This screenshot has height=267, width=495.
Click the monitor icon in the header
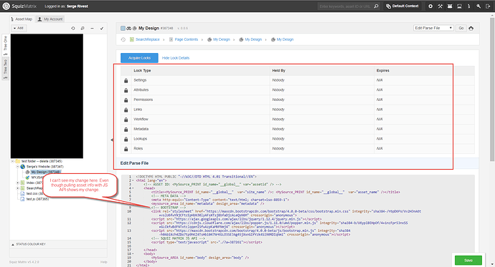click(x=459, y=6)
